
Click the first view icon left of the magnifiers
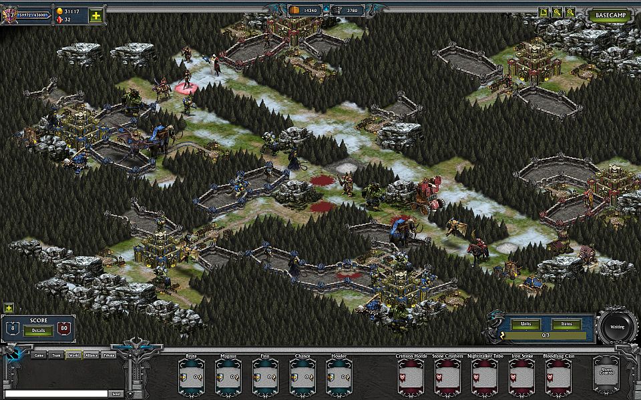coord(544,12)
